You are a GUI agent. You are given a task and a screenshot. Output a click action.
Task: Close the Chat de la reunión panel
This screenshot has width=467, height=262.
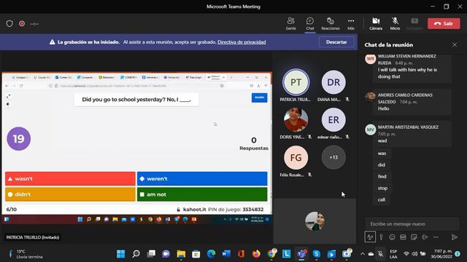(455, 44)
